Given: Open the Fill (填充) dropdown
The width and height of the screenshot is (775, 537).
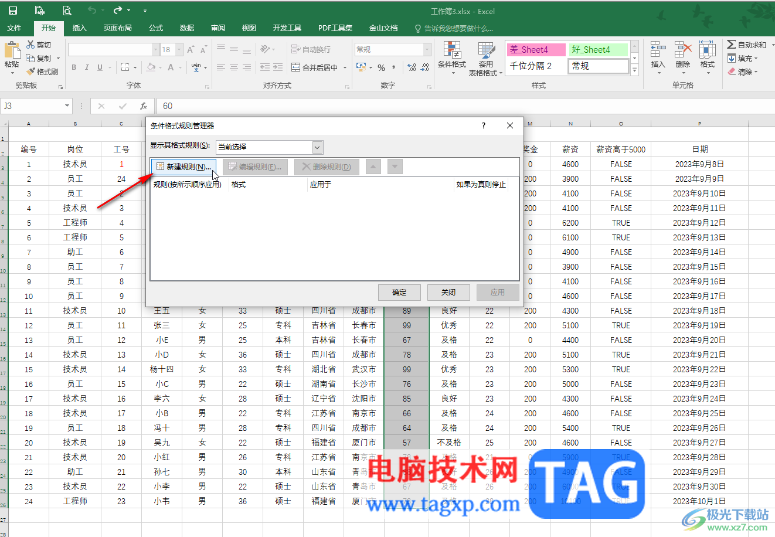Looking at the screenshot, I should (x=742, y=58).
